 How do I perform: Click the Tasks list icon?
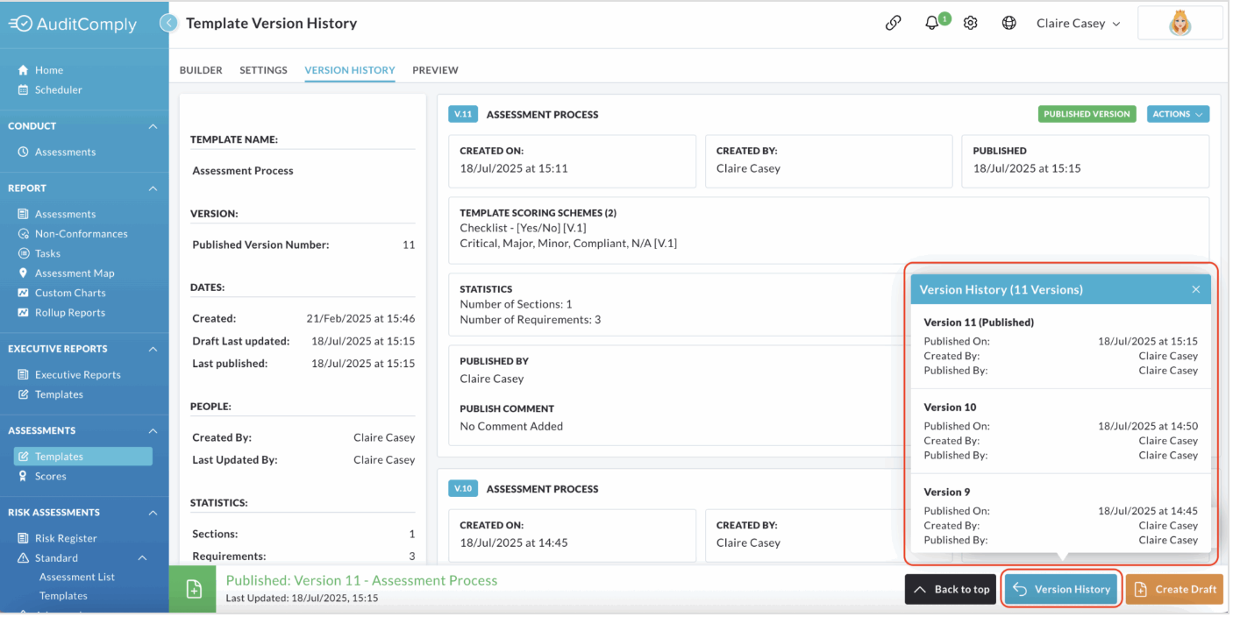coord(24,253)
